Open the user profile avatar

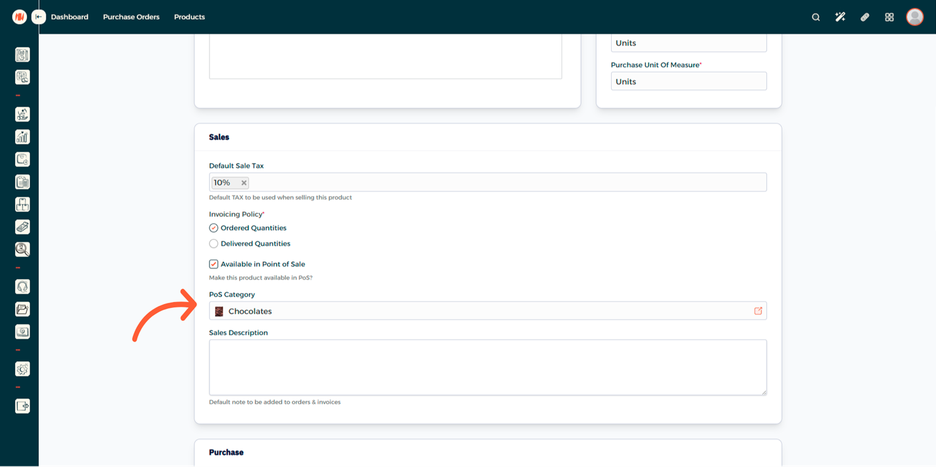pyautogui.click(x=915, y=17)
